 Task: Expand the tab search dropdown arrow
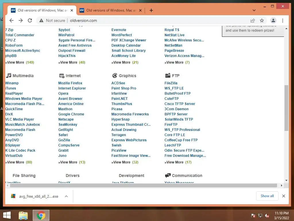pos(254,10)
